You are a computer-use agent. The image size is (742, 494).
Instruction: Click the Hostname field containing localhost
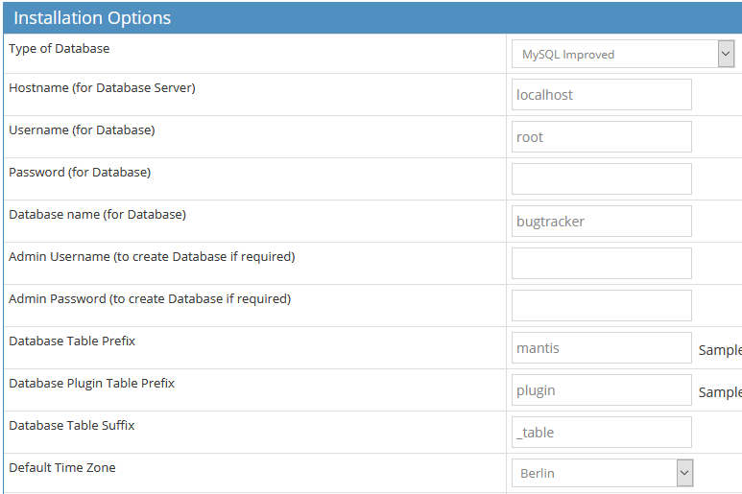click(602, 95)
